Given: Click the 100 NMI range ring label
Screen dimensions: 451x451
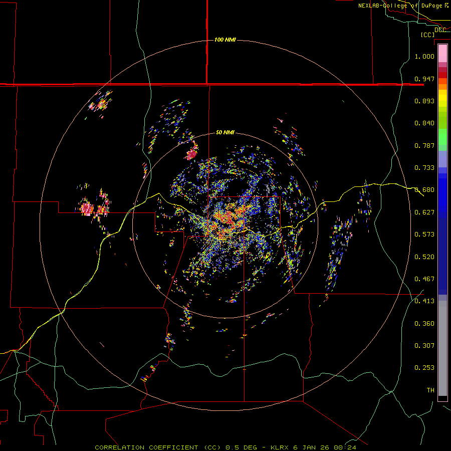Looking at the screenshot, I should (225, 40).
